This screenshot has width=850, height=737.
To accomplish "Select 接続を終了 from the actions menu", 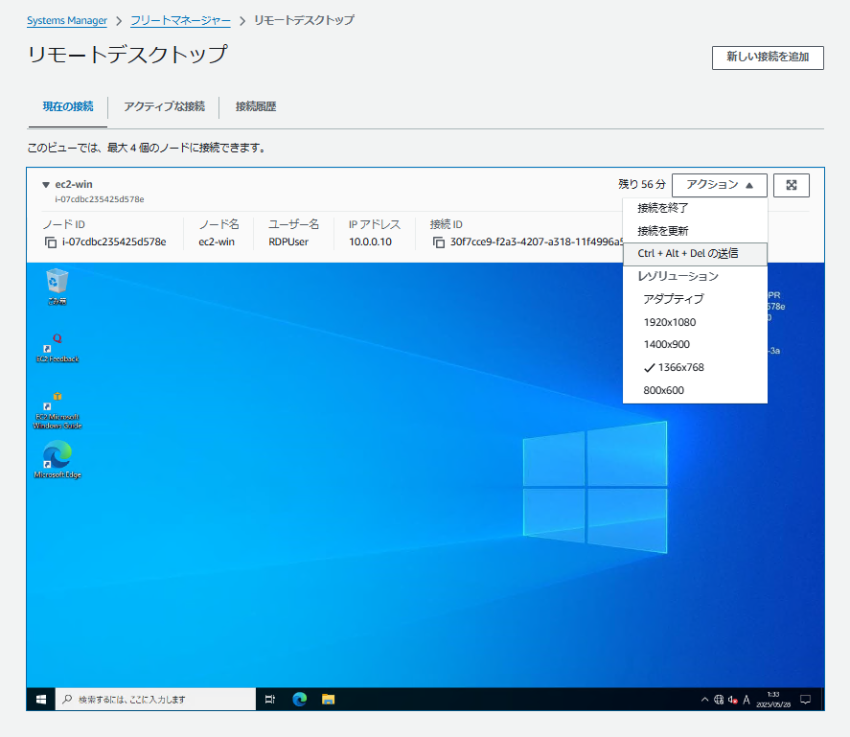I will point(695,208).
